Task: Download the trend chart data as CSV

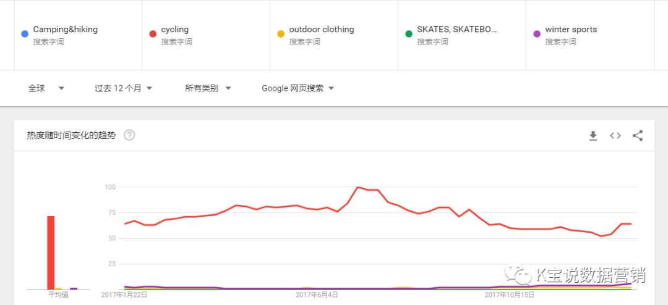Action: pyautogui.click(x=593, y=136)
